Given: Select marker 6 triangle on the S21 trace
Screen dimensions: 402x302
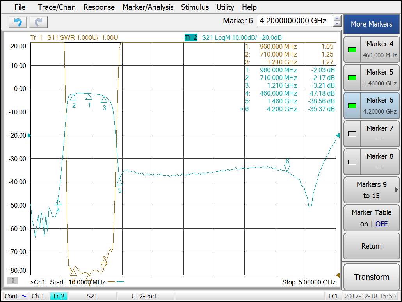Looking at the screenshot, I should coord(287,168).
